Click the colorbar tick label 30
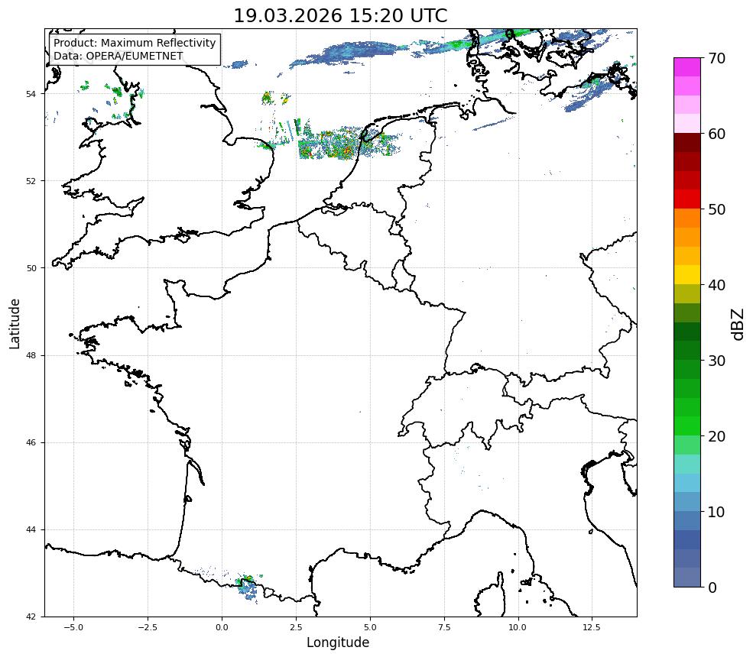 [x=716, y=361]
